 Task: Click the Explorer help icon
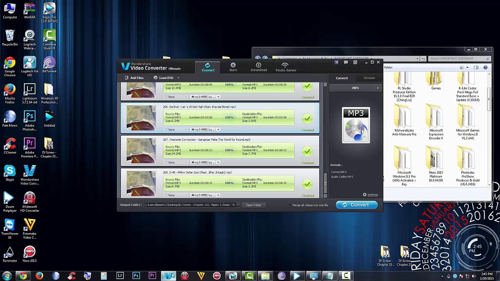(485, 67)
